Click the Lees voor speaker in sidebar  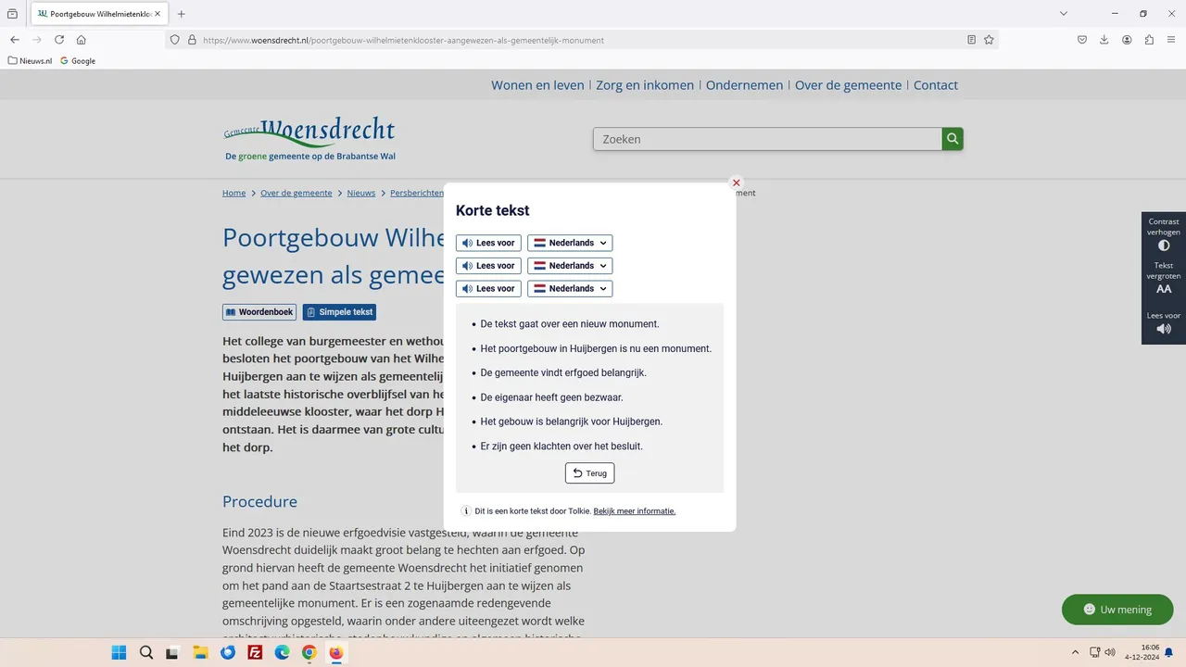1164,323
